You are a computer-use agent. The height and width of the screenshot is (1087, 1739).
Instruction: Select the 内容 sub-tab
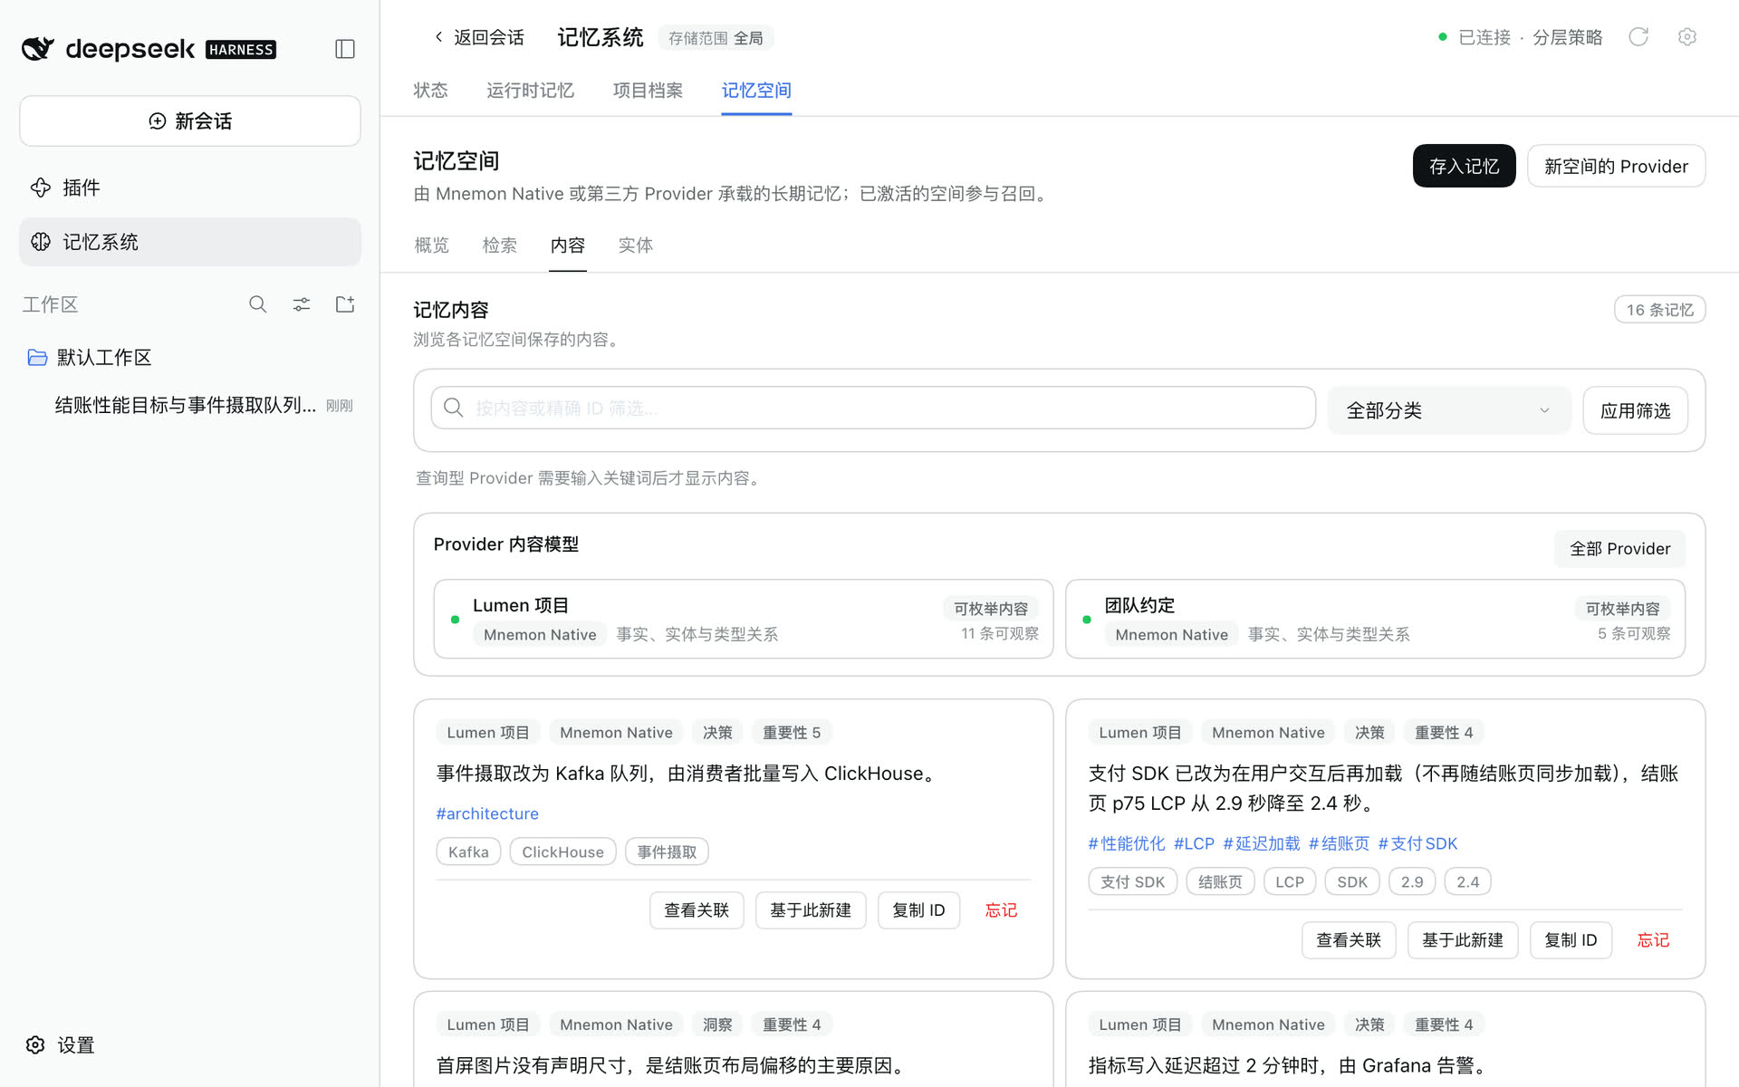point(568,245)
